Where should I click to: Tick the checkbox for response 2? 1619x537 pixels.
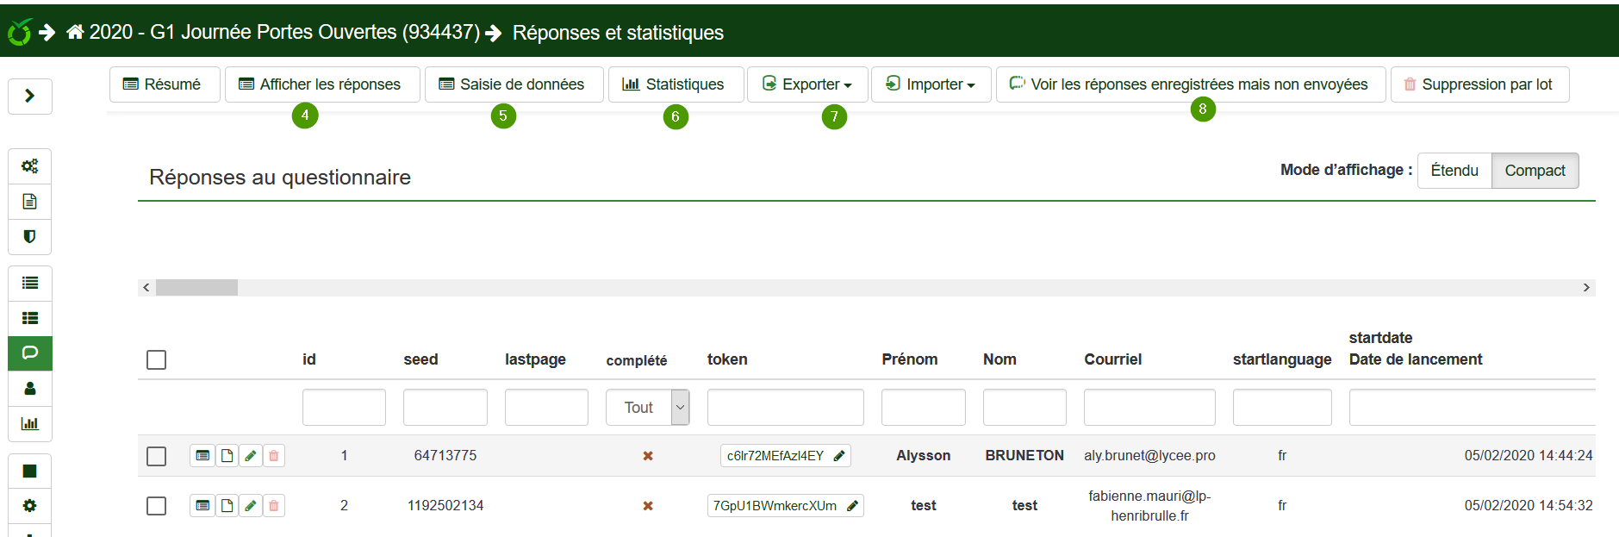(156, 506)
